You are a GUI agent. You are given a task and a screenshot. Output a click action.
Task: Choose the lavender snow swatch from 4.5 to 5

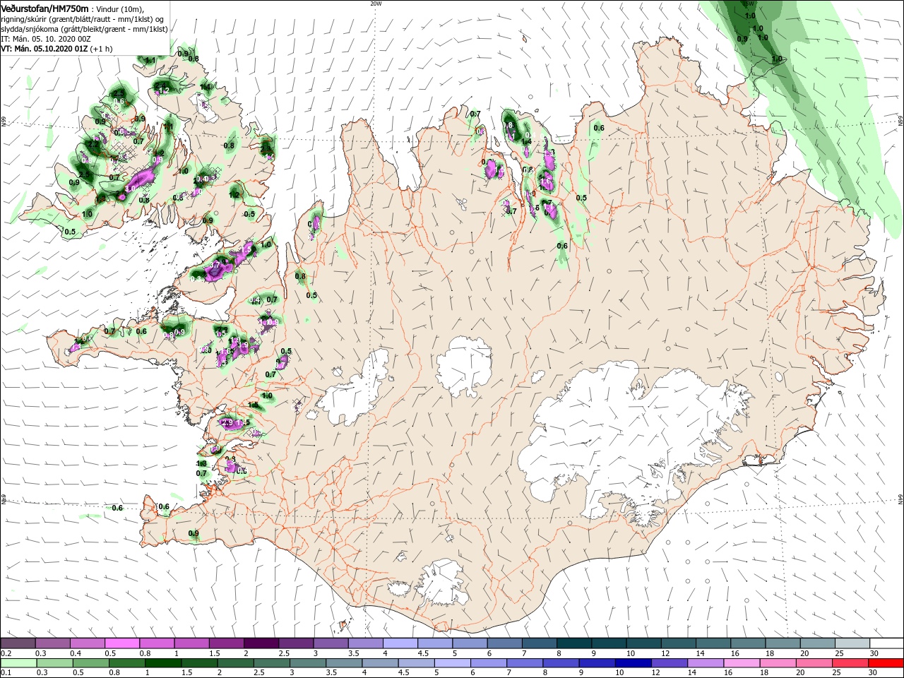pyautogui.click(x=434, y=643)
